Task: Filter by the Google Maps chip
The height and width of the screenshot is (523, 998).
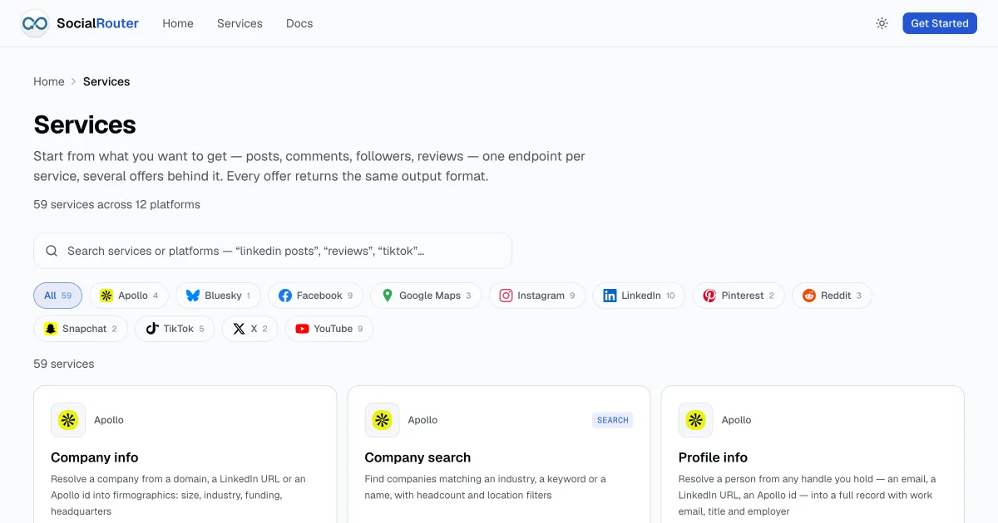Action: 426,296
